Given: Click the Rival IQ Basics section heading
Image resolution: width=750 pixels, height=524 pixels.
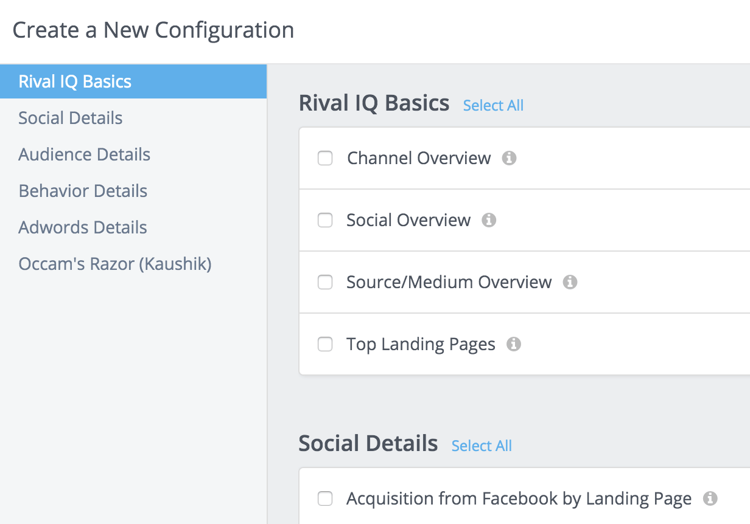Looking at the screenshot, I should tap(374, 103).
